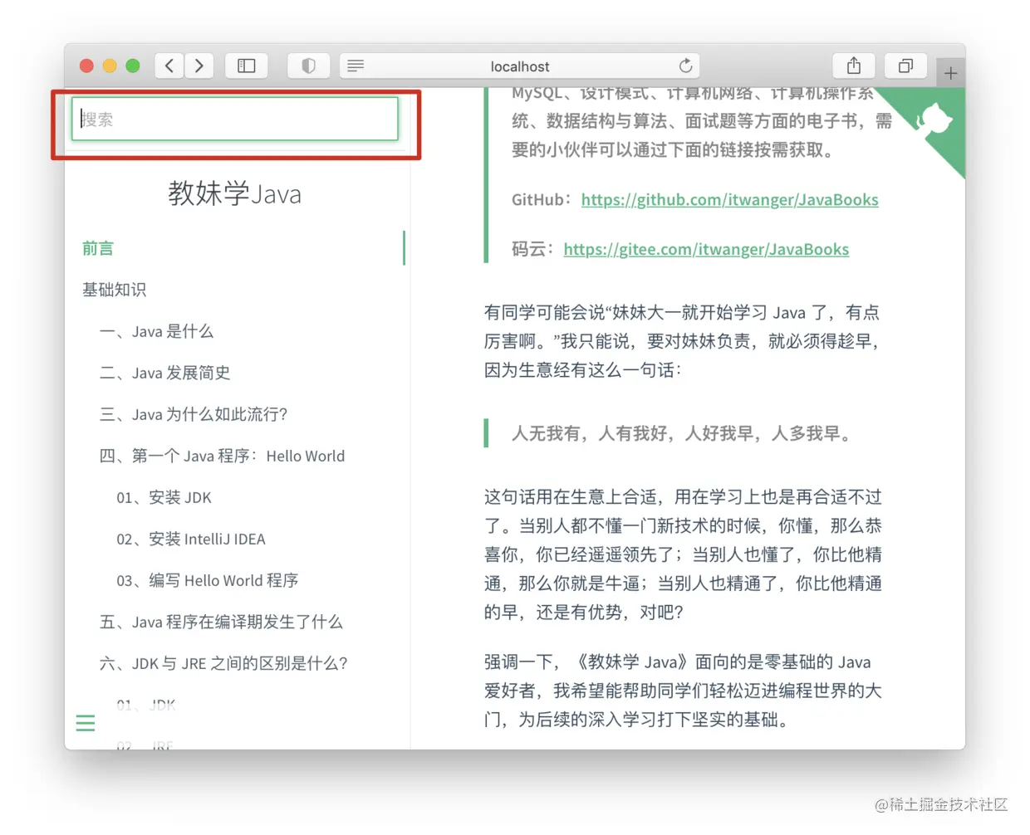Open 二、Java 发展简史 chapter
The image size is (1030, 835).
[164, 373]
